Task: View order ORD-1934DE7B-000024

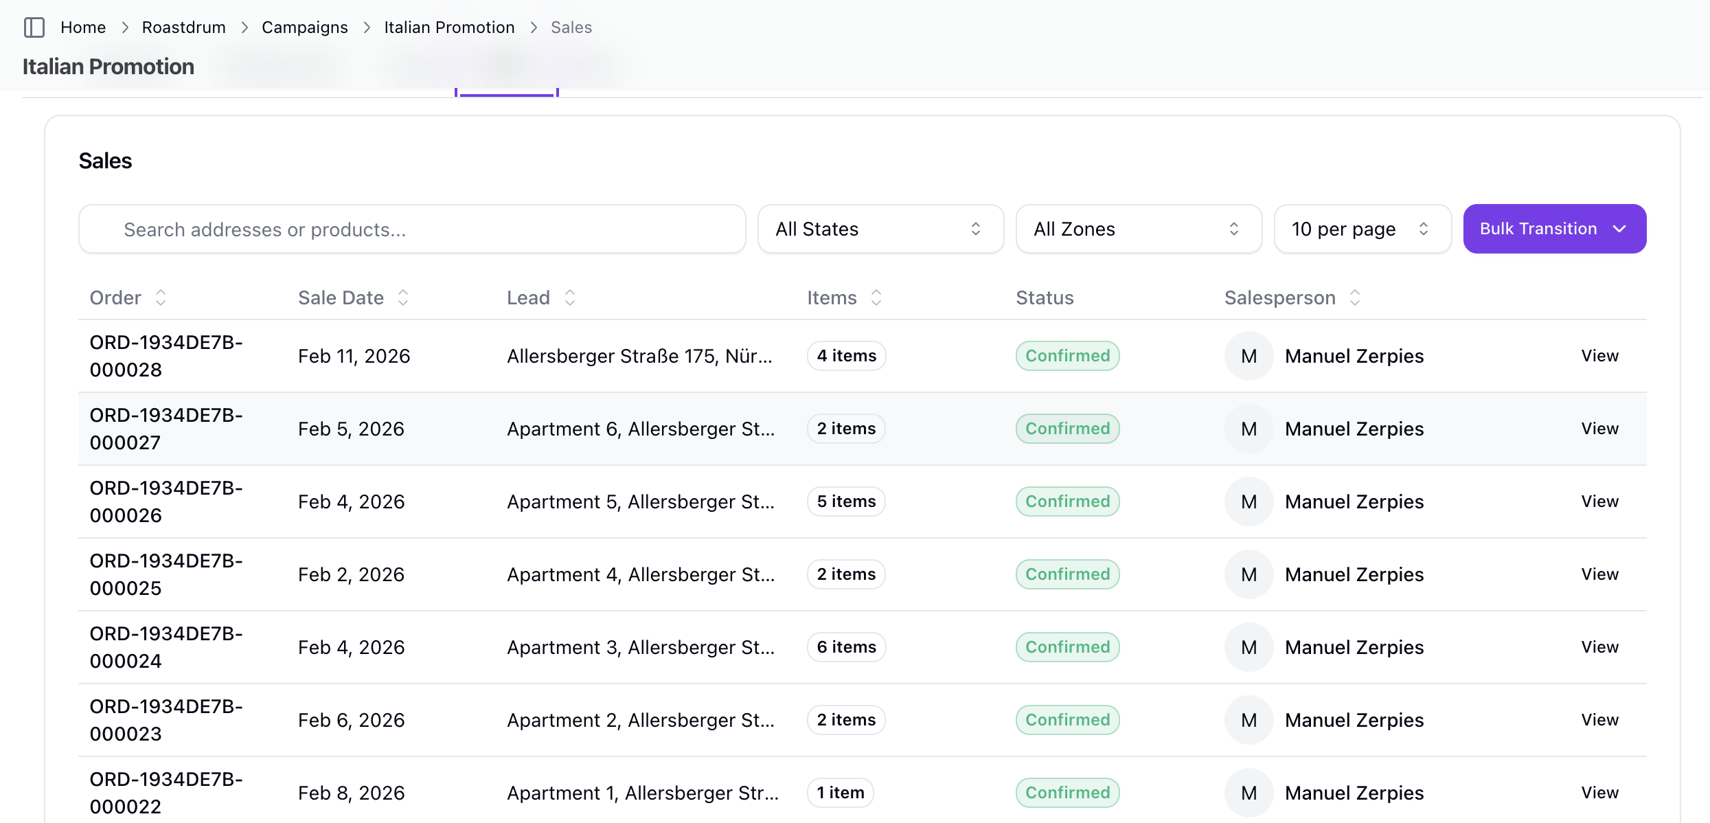Action: (1599, 647)
